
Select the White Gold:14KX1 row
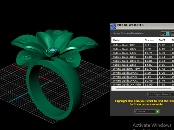coord(142,81)
